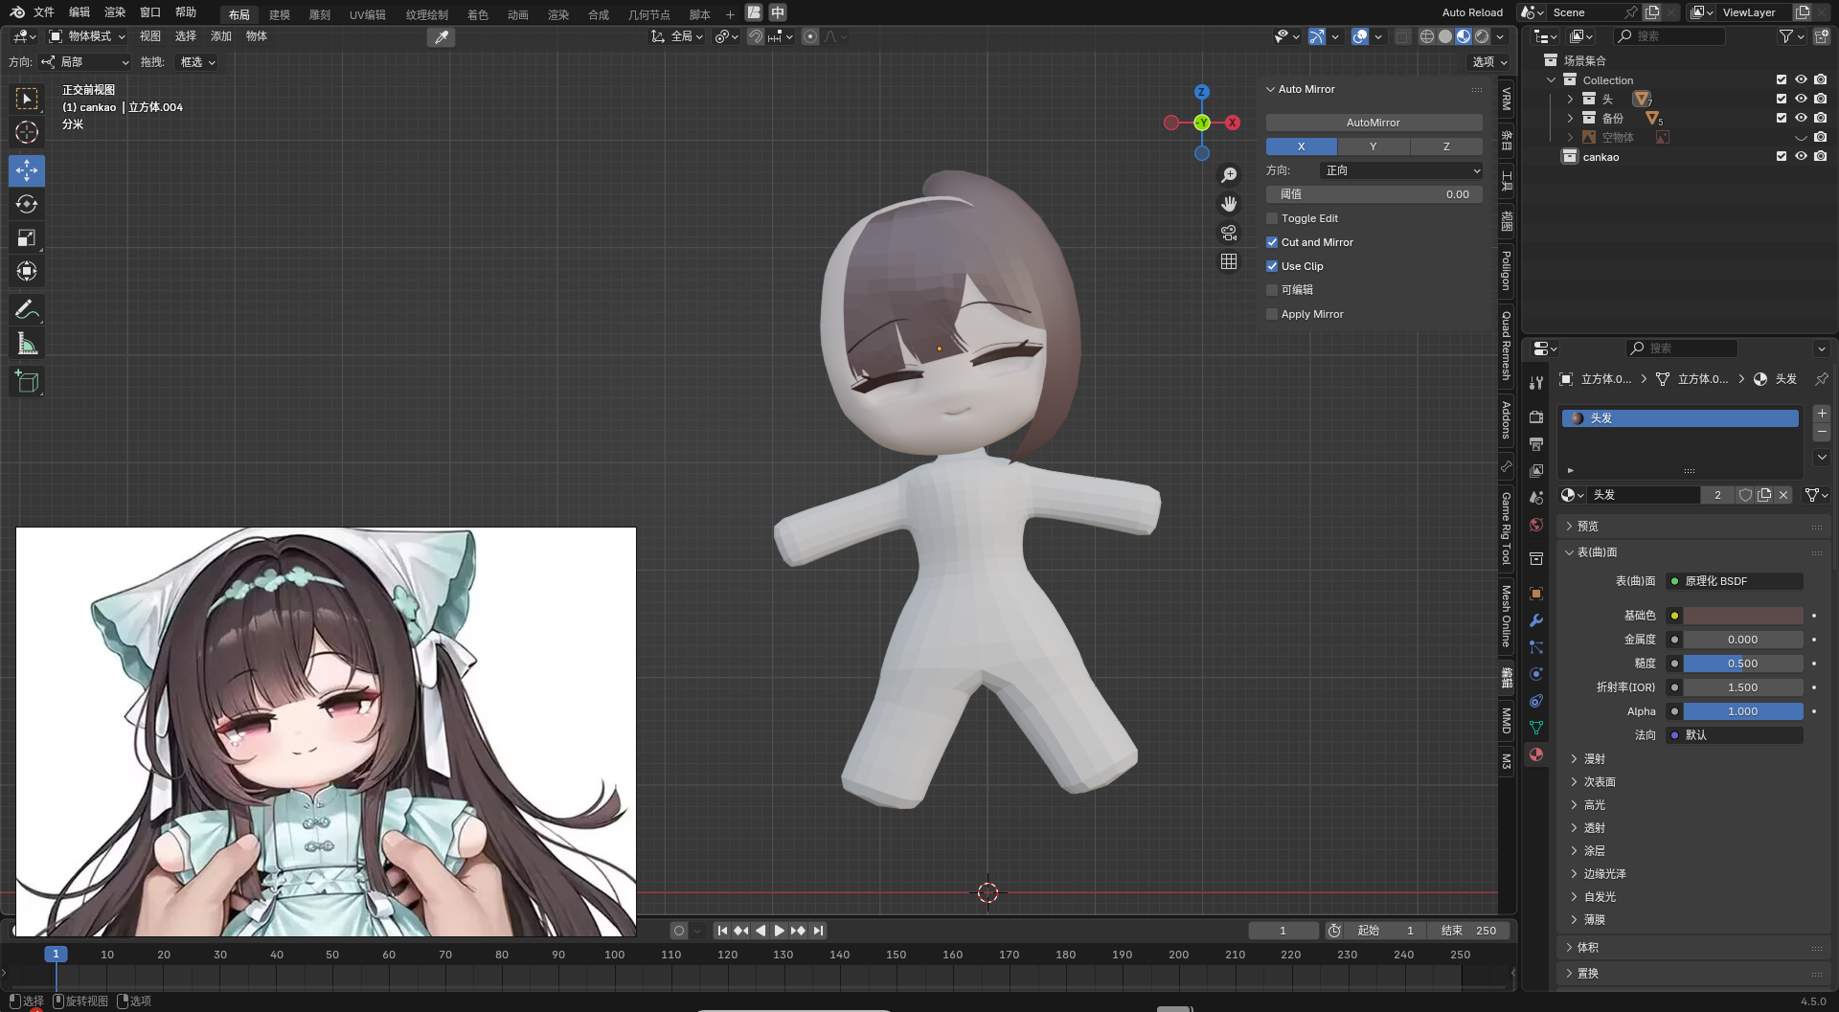Click the play animation button in timeline
The image size is (1839, 1012).
click(779, 931)
